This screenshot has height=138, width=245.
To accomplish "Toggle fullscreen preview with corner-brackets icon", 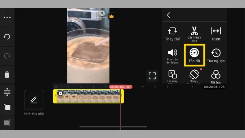I will 152,76.
